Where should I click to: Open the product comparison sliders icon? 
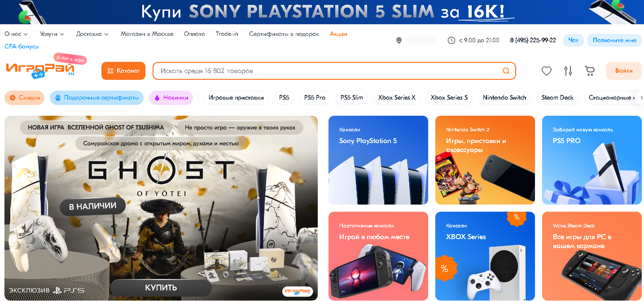click(568, 71)
